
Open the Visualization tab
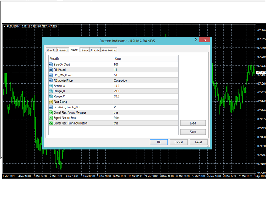(x=109, y=50)
